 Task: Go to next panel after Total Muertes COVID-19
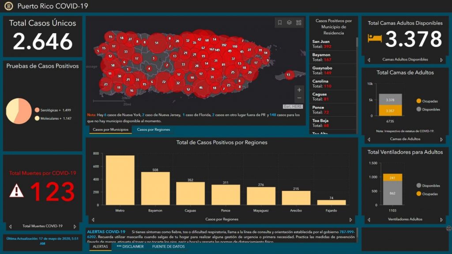coord(75,226)
